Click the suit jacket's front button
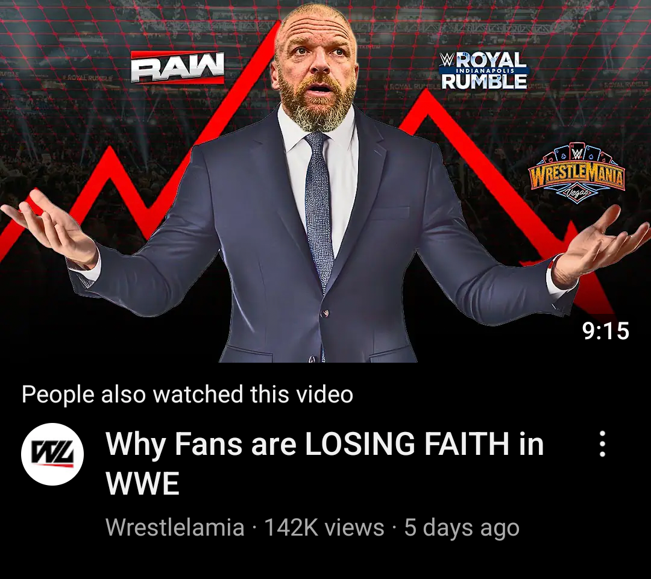651x579 pixels. [x=325, y=314]
